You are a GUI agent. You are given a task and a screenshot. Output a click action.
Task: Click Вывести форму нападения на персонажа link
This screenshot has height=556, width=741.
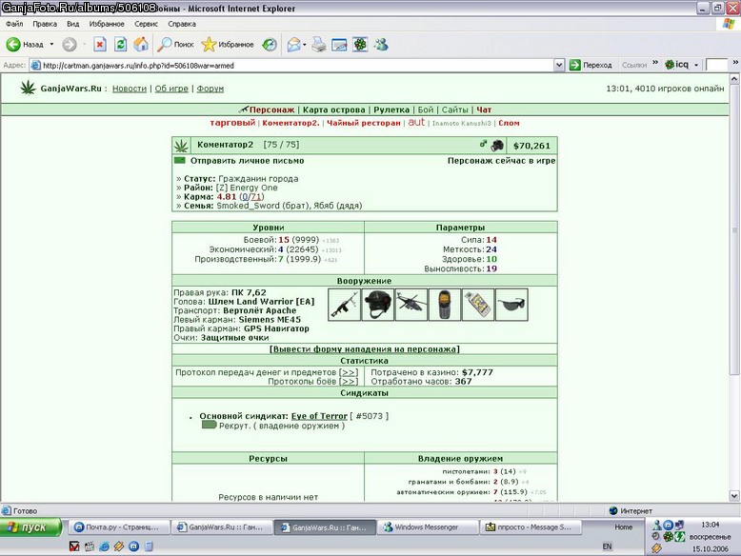pyautogui.click(x=365, y=349)
